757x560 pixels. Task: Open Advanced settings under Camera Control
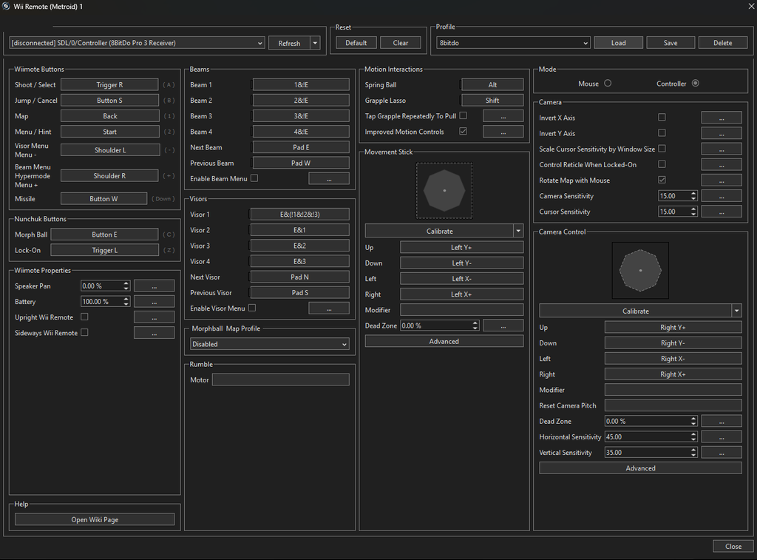coord(640,468)
